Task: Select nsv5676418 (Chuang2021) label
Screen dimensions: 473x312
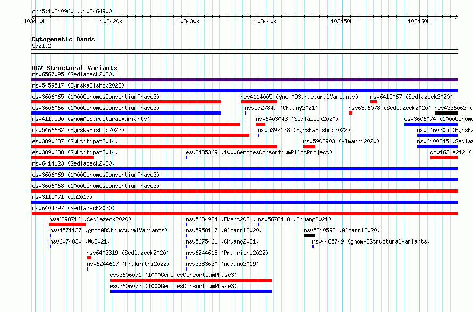Action: tap(294, 219)
